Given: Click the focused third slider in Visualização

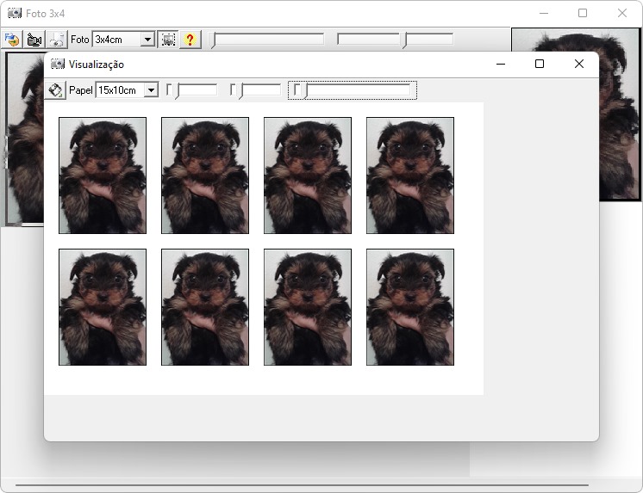Looking at the screenshot, I should click(x=353, y=90).
